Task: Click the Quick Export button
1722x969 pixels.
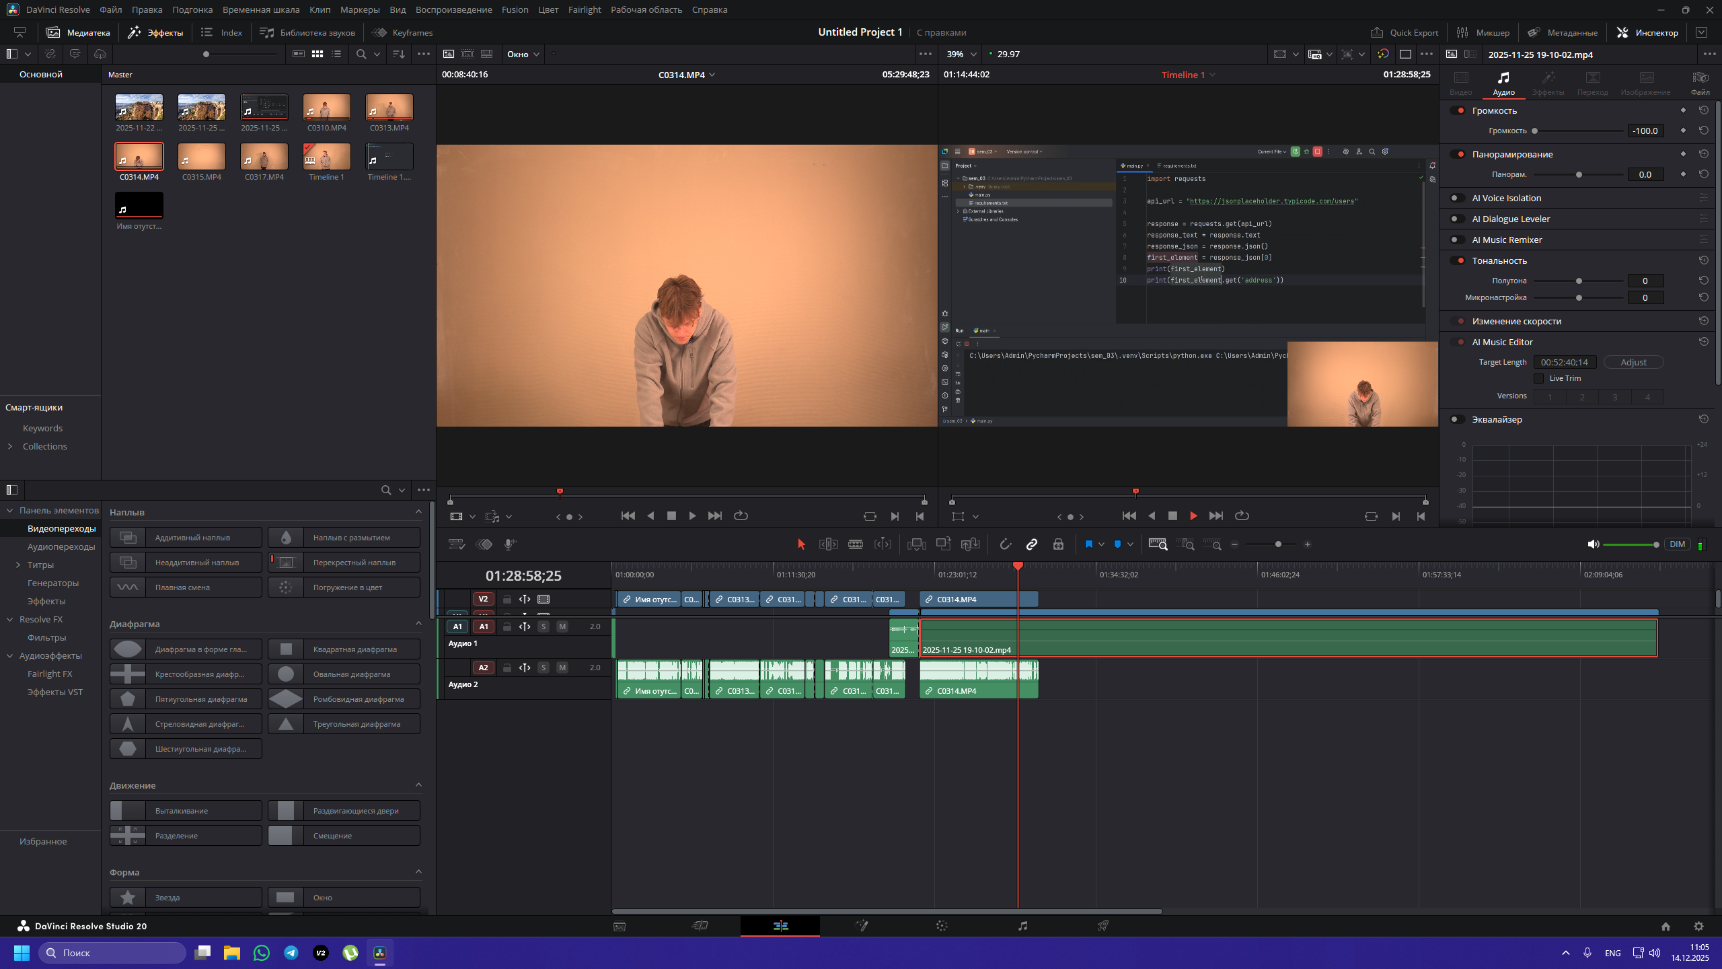Action: tap(1405, 32)
